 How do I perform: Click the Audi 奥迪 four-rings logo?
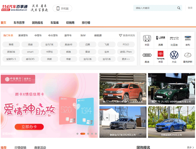pyautogui.click(x=147, y=55)
